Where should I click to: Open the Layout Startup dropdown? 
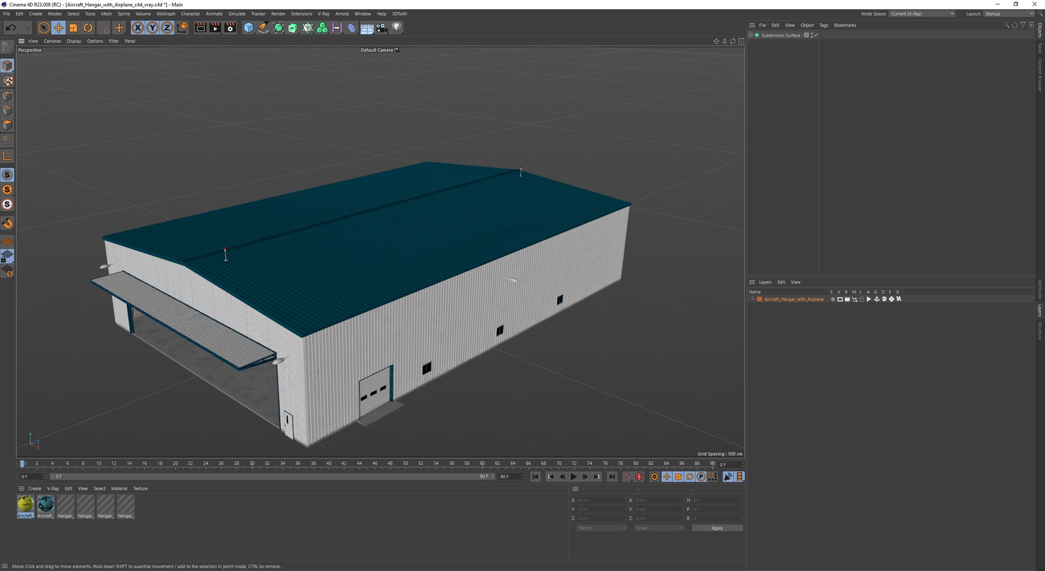point(1009,14)
